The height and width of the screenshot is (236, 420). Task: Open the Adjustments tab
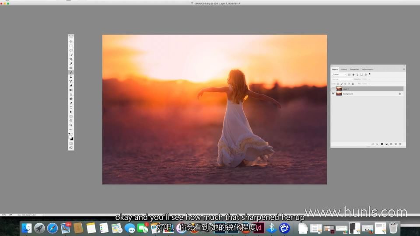pyautogui.click(x=367, y=69)
